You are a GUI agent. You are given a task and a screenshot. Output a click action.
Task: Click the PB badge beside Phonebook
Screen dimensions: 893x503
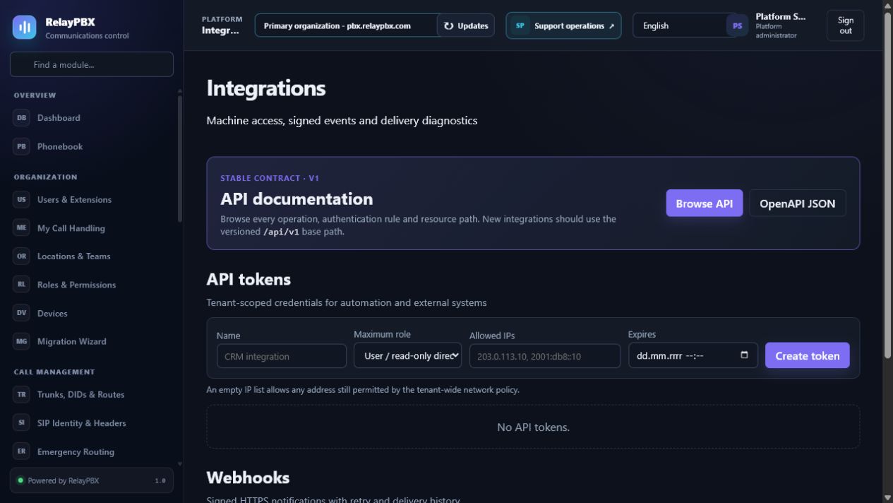pyautogui.click(x=21, y=146)
